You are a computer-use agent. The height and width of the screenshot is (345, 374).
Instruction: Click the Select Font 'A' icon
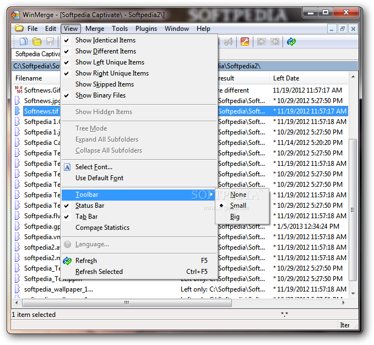click(x=67, y=167)
